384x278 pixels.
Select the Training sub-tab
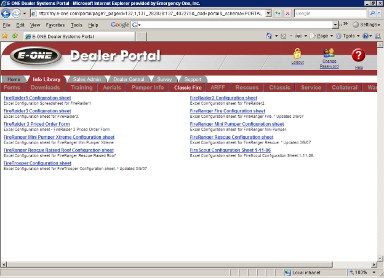click(82, 88)
